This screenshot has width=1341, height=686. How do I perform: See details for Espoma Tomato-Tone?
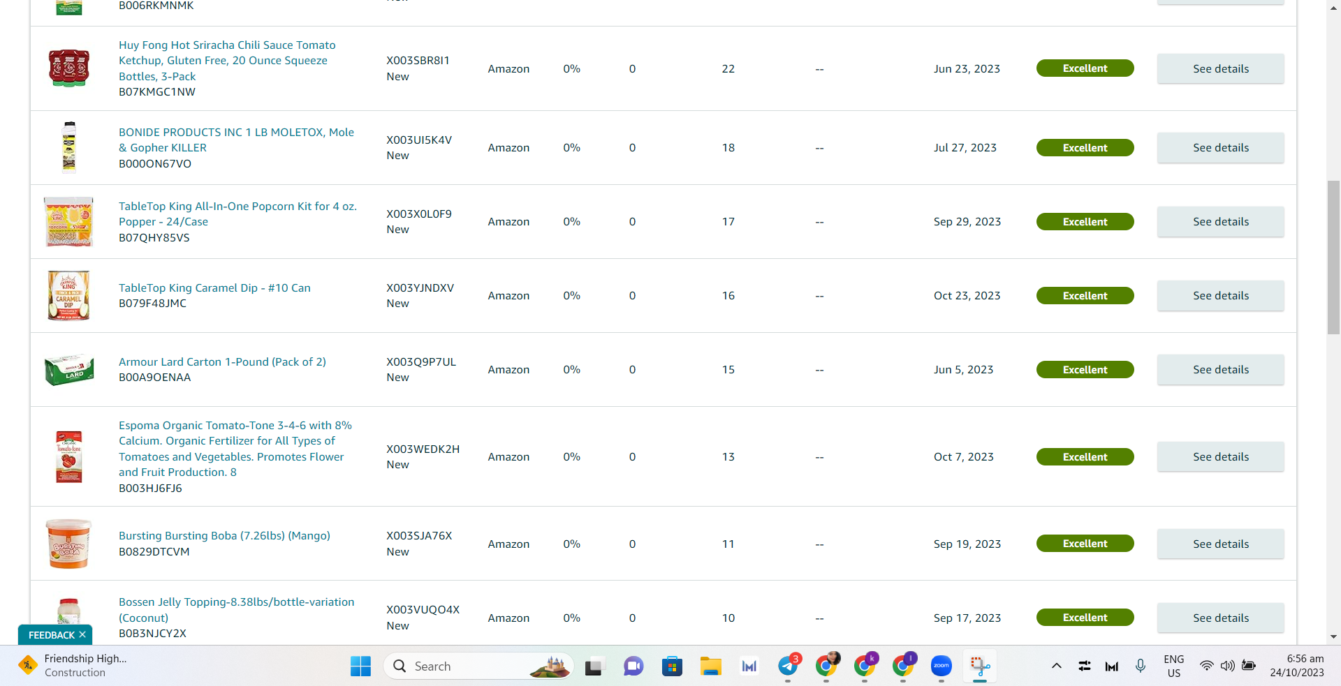pos(1221,456)
